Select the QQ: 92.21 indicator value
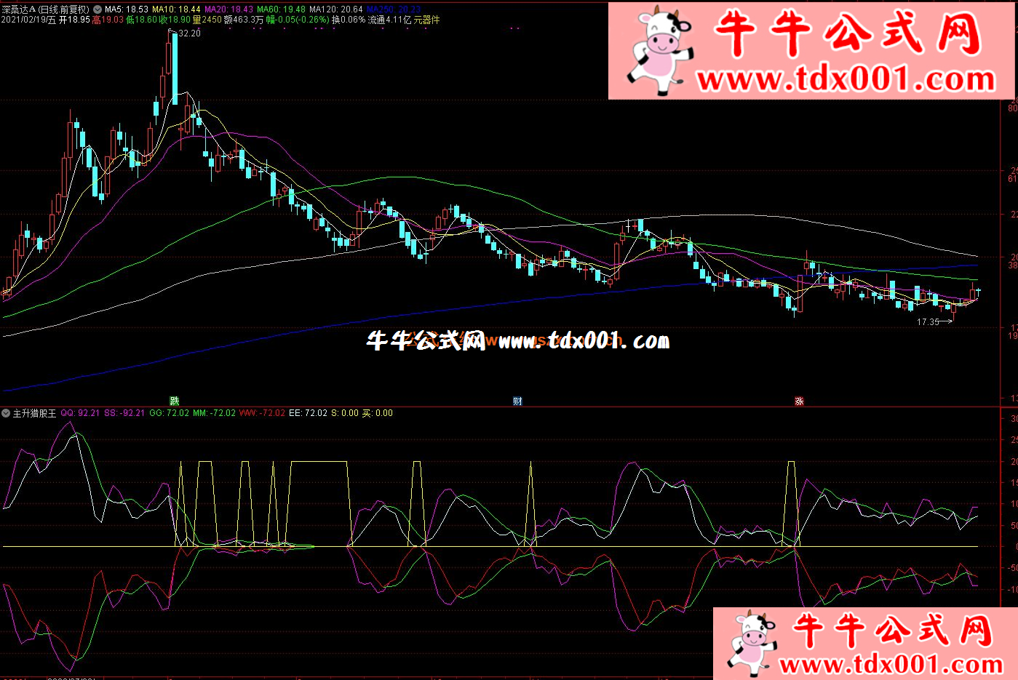1018x680 pixels. (x=80, y=413)
